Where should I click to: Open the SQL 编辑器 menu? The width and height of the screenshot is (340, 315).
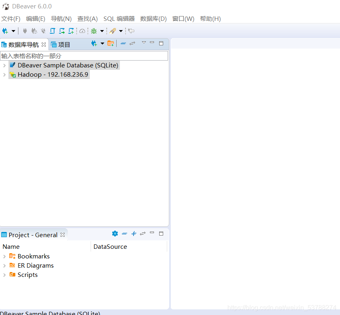coord(119,19)
